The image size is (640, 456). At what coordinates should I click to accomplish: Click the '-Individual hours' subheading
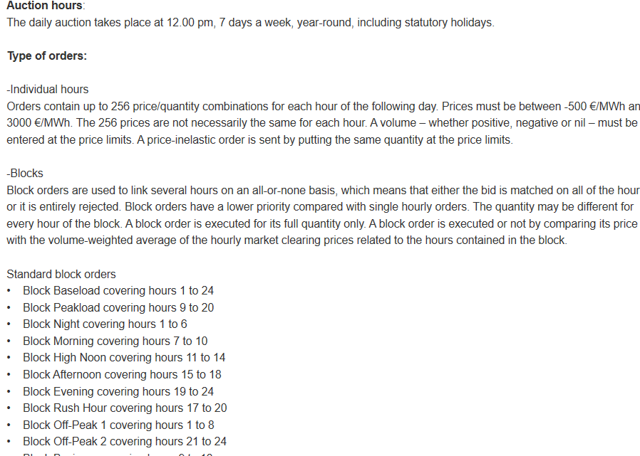point(47,89)
